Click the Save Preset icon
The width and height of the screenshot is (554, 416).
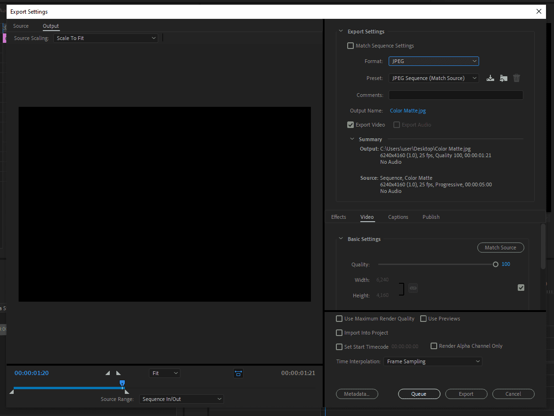[490, 78]
